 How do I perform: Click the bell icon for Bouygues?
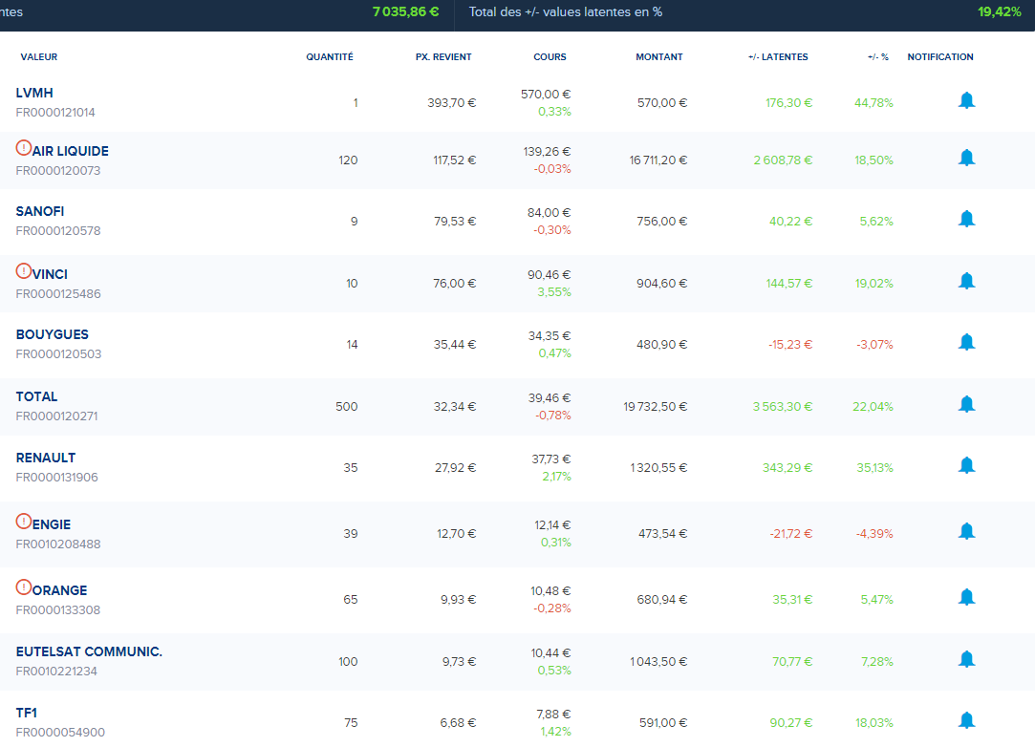pos(966,342)
